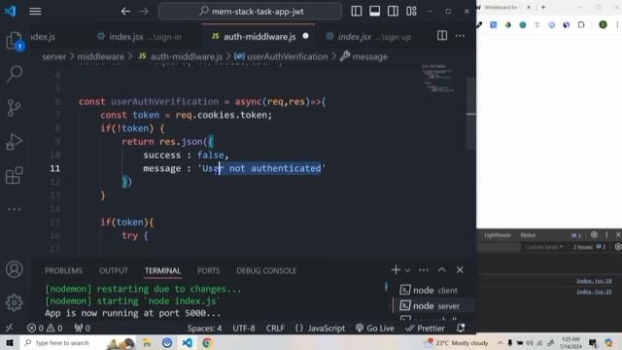Open the TERMINAL panel tab
The height and width of the screenshot is (350, 622).
(162, 270)
